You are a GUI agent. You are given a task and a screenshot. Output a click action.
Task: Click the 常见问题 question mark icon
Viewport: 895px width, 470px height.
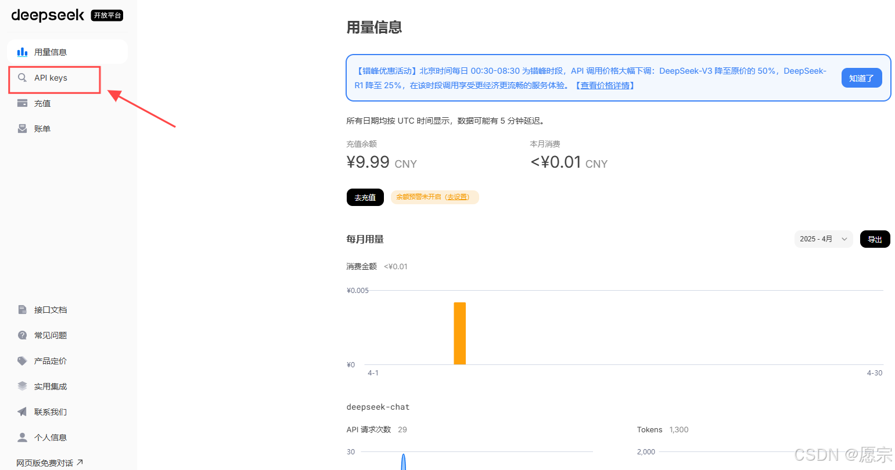click(x=23, y=335)
